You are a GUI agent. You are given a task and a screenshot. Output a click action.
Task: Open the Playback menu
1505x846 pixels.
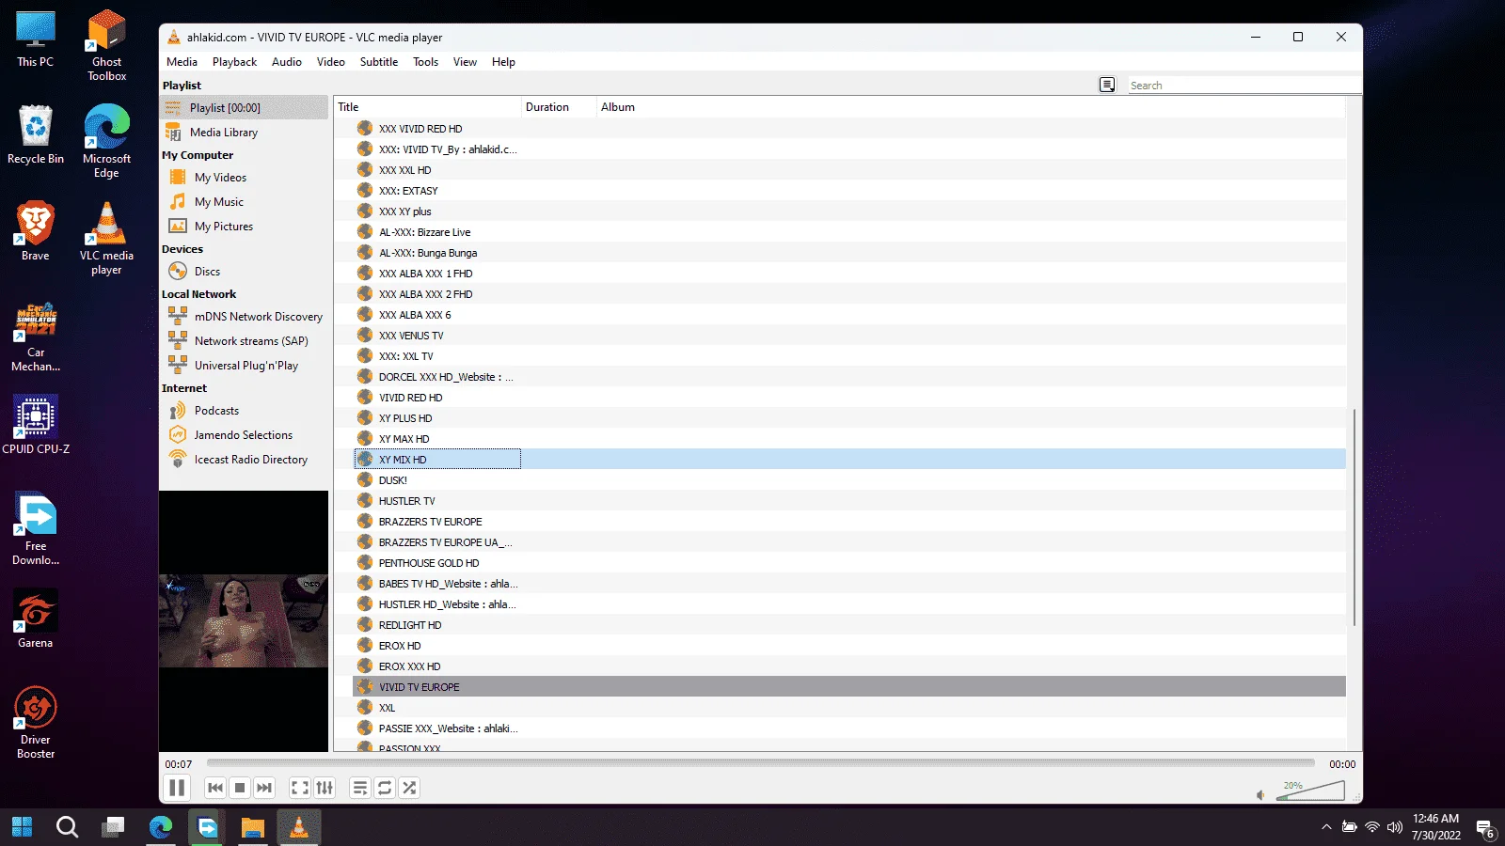pos(234,62)
